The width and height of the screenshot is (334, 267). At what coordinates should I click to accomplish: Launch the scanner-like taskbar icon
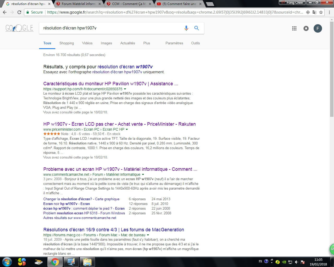(38, 262)
